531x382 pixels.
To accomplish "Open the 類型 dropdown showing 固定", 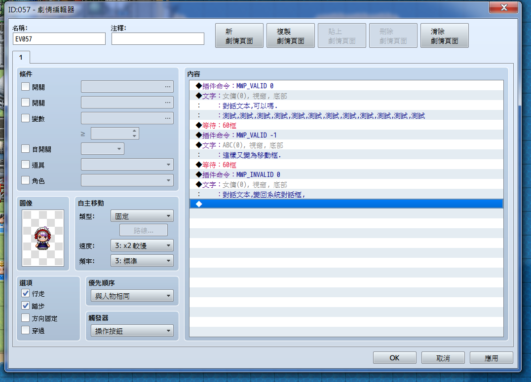I will pos(142,216).
